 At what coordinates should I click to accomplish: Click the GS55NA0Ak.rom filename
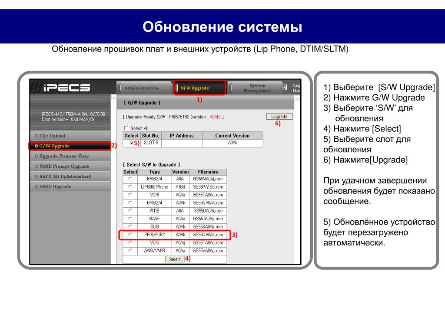pyautogui.click(x=208, y=203)
